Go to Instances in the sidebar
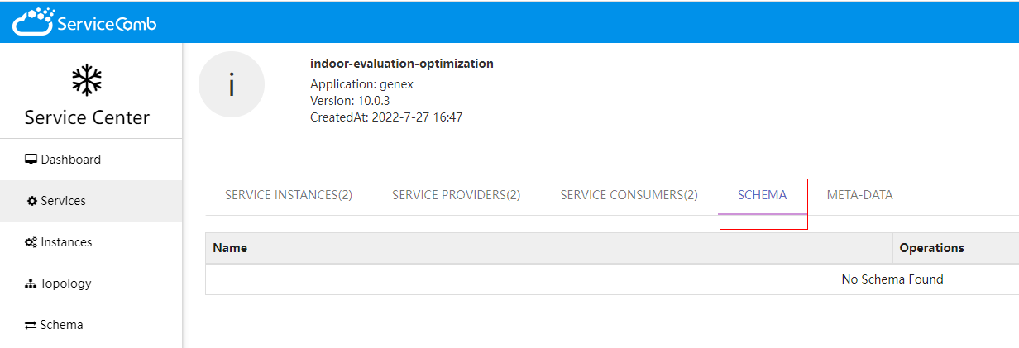The image size is (1019, 348). [x=91, y=242]
